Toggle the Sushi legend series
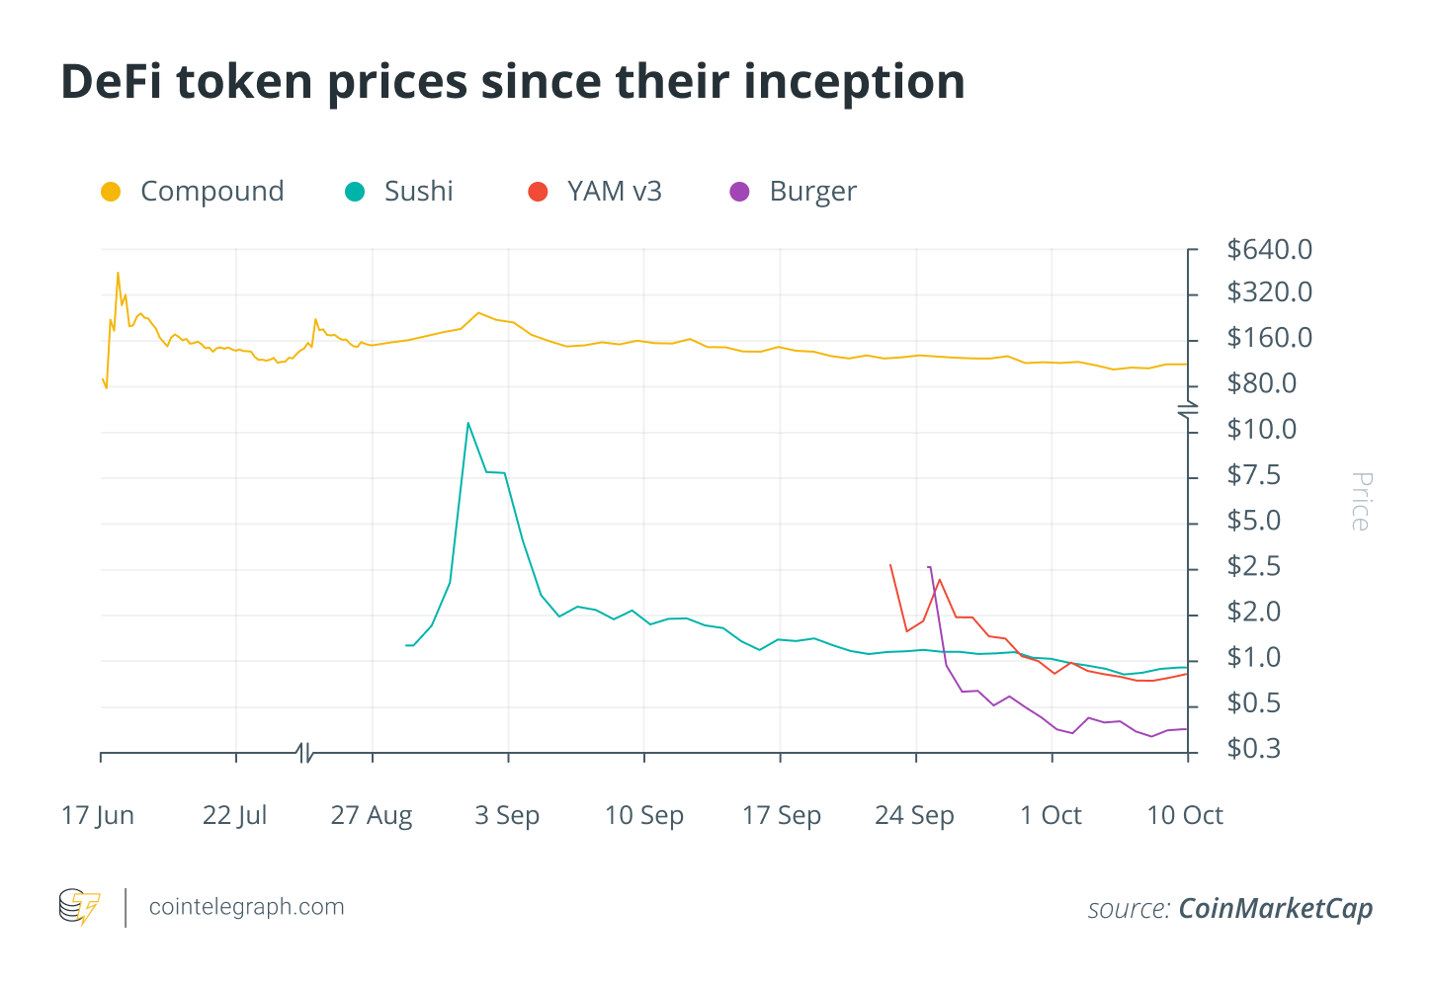 pos(399,192)
